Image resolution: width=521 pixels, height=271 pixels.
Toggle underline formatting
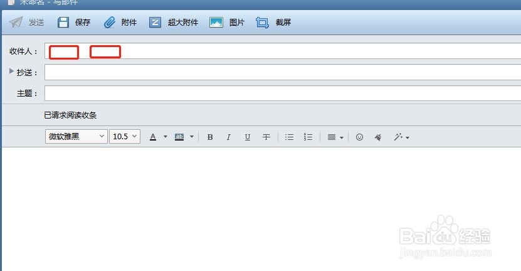point(247,137)
